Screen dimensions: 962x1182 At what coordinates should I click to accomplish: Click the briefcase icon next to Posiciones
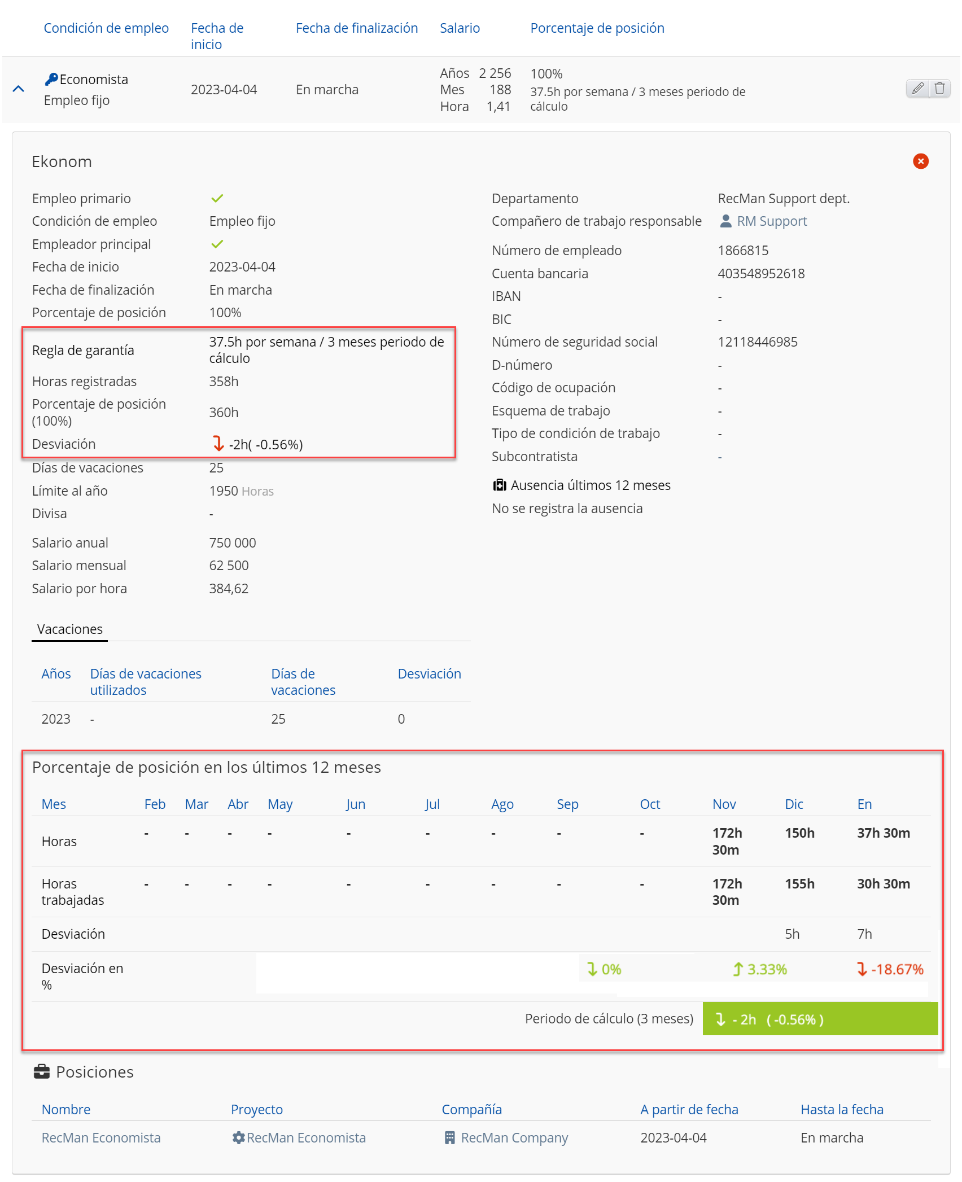point(41,1071)
